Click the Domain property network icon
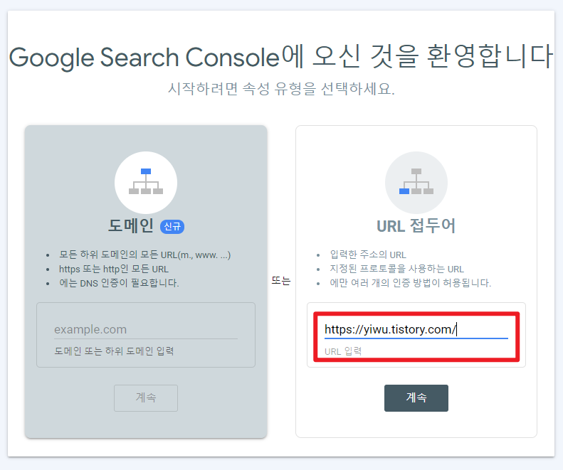The image size is (563, 470). (x=146, y=182)
